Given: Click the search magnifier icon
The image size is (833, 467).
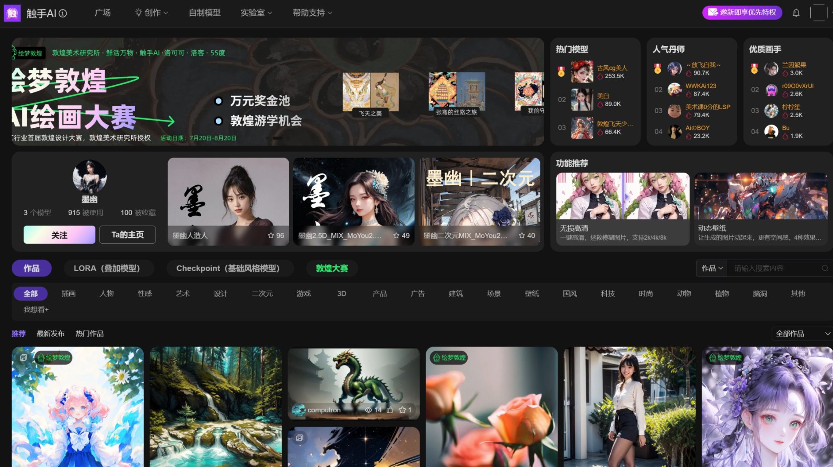Looking at the screenshot, I should click(x=824, y=268).
